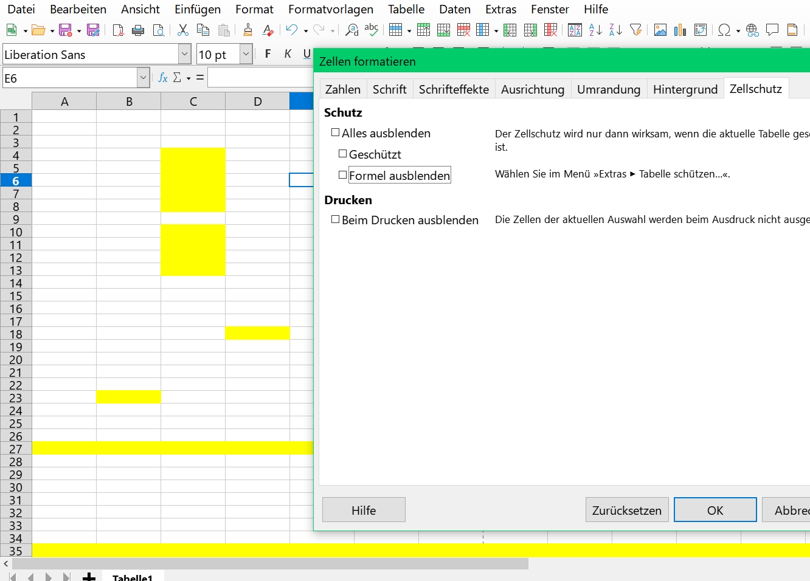Toggle the AutoFilter funnel icon

[x=636, y=30]
